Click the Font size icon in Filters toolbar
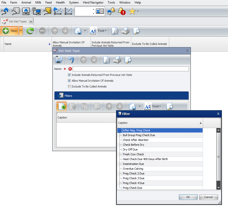 coord(148,107)
